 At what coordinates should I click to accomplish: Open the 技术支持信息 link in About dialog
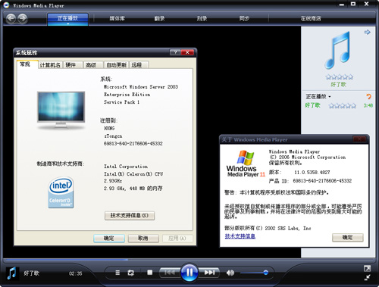[x=240, y=236]
